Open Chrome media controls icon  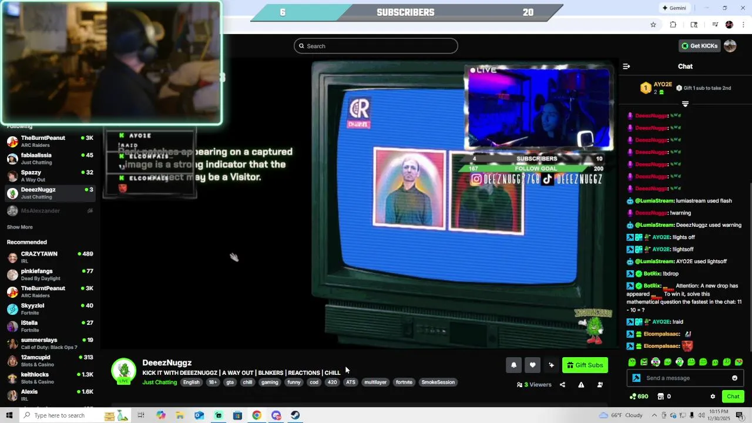pyautogui.click(x=715, y=25)
